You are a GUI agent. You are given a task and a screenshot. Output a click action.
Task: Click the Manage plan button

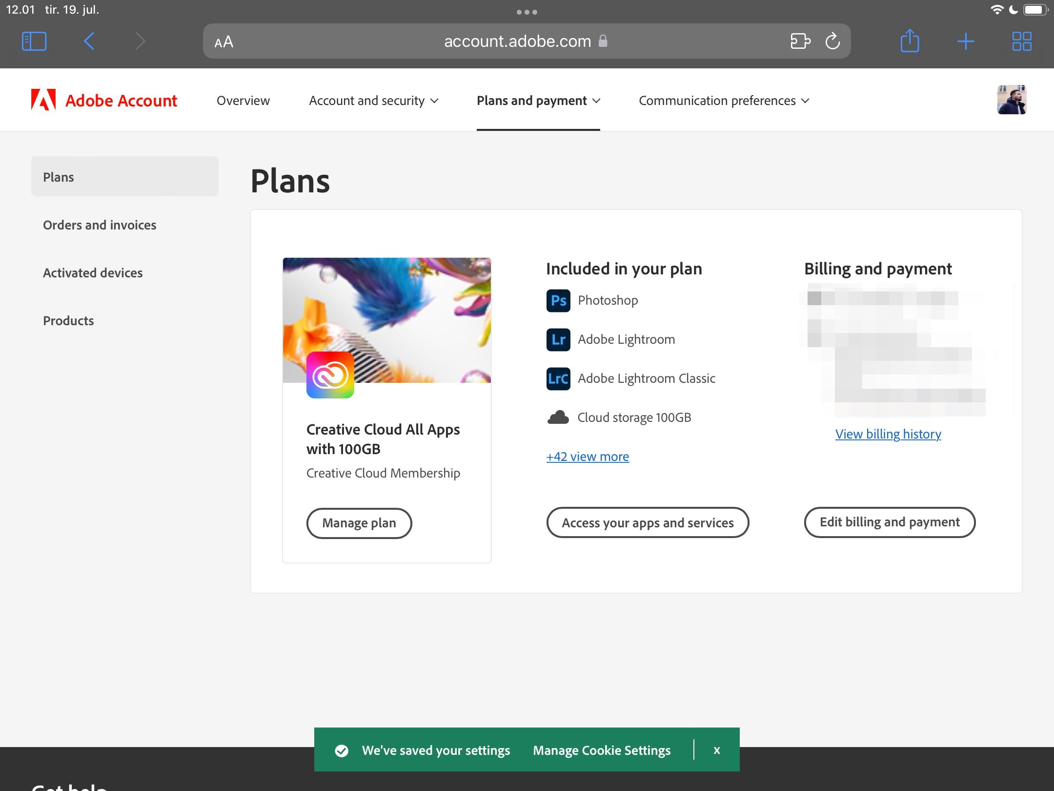pyautogui.click(x=359, y=522)
